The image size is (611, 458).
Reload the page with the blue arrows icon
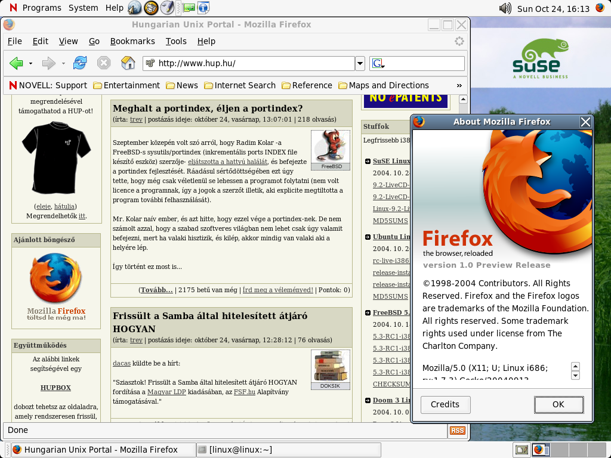pyautogui.click(x=80, y=63)
